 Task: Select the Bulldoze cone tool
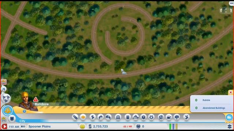pyautogui.click(x=7, y=110)
